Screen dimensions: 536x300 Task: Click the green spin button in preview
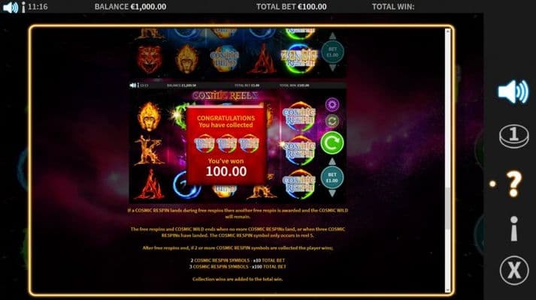[x=332, y=142]
